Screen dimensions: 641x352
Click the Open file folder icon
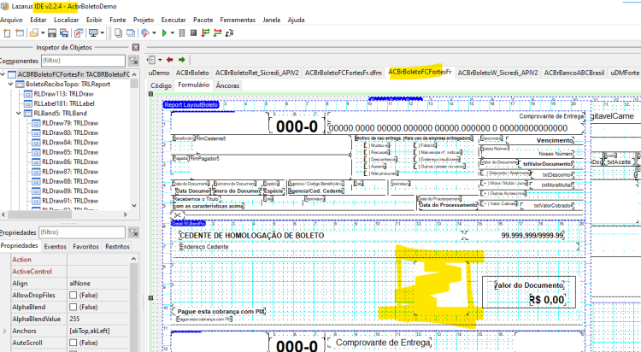click(x=34, y=33)
